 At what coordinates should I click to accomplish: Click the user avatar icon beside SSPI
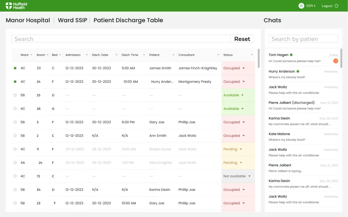pyautogui.click(x=301, y=6)
